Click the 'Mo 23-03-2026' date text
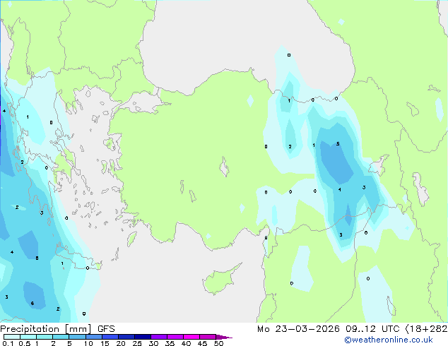The height and width of the screenshot is (346, 448). 298,329
